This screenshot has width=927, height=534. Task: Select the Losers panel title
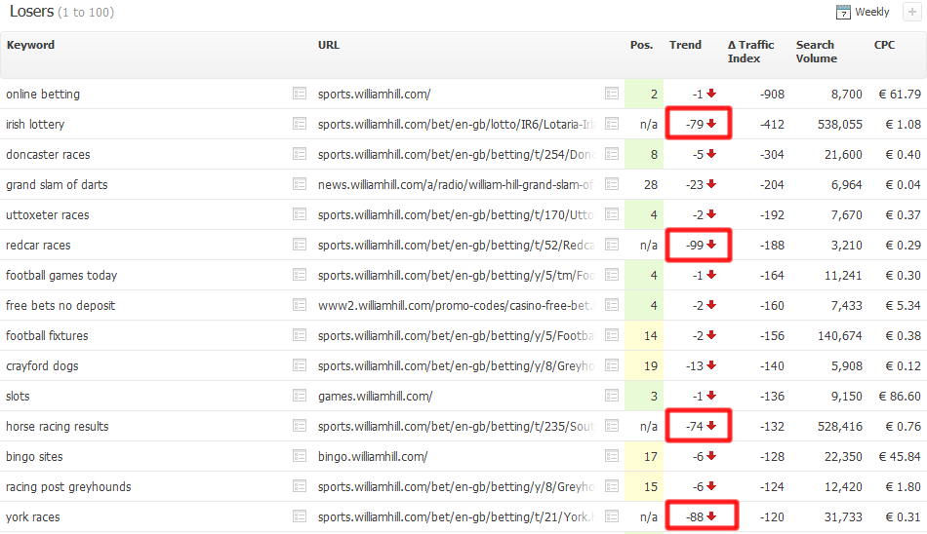coord(31,12)
